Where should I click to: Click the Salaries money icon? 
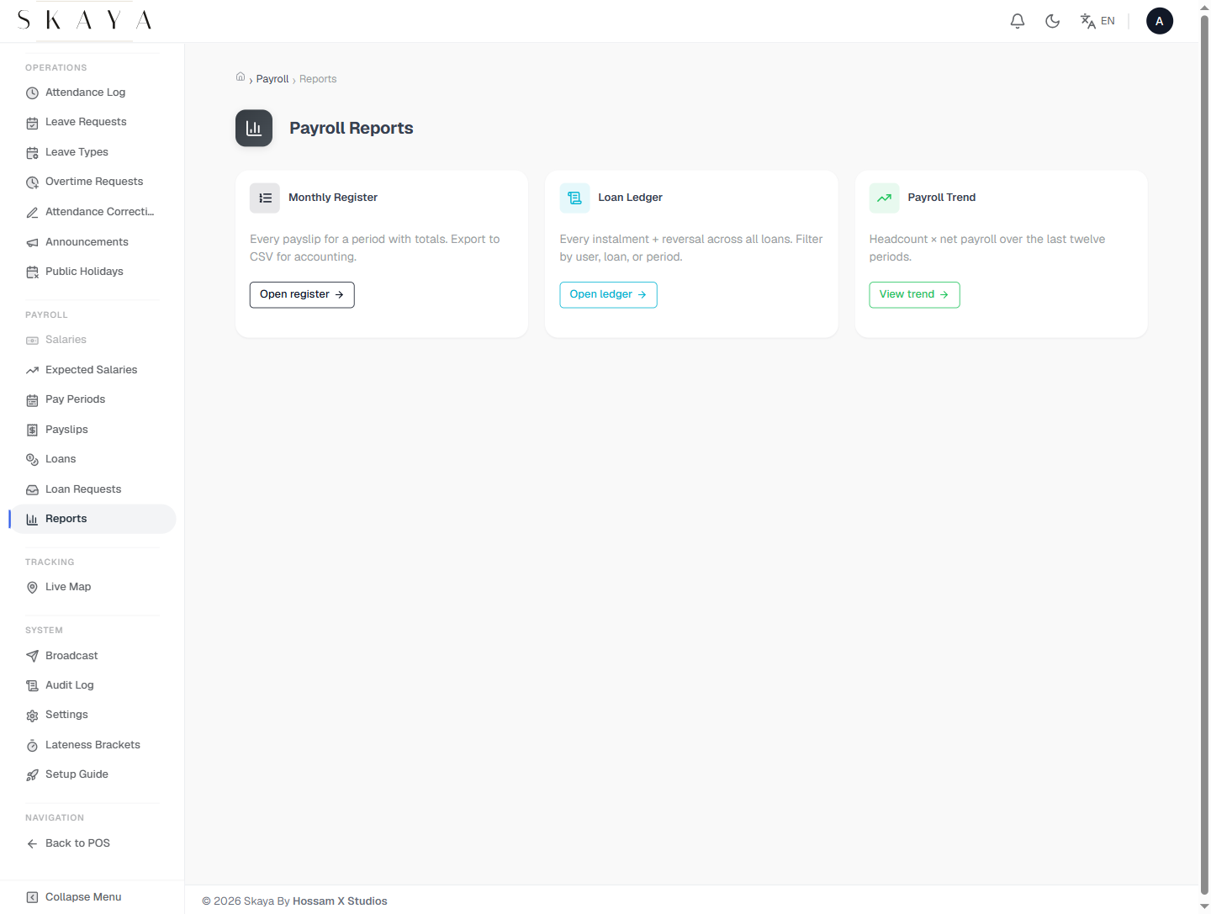tap(32, 341)
